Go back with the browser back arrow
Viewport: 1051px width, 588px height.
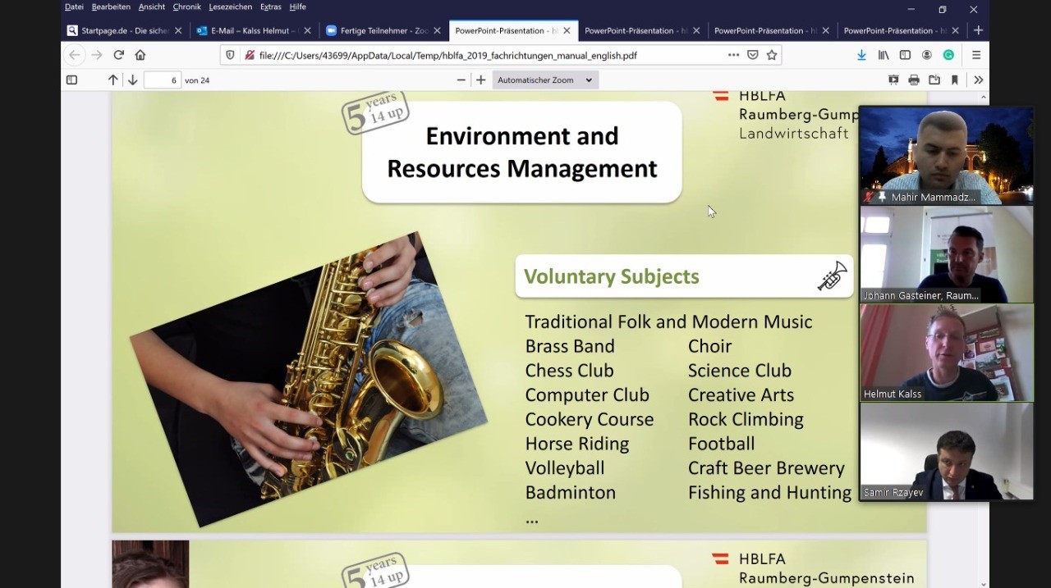click(x=74, y=55)
